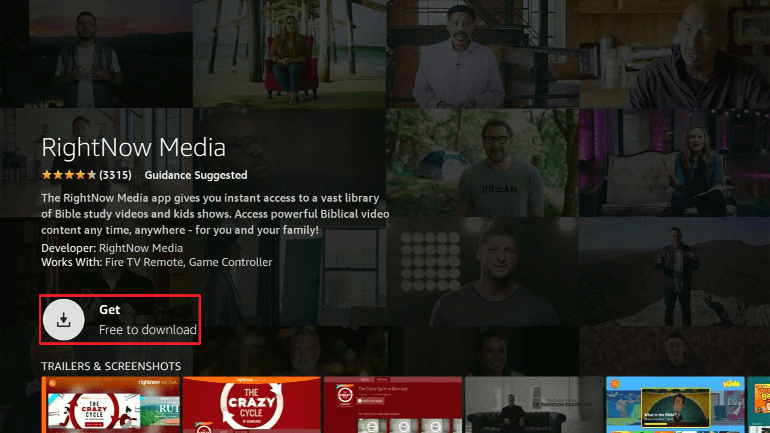The width and height of the screenshot is (770, 433).
Task: Click the download arrow icon
Action: pyautogui.click(x=63, y=320)
